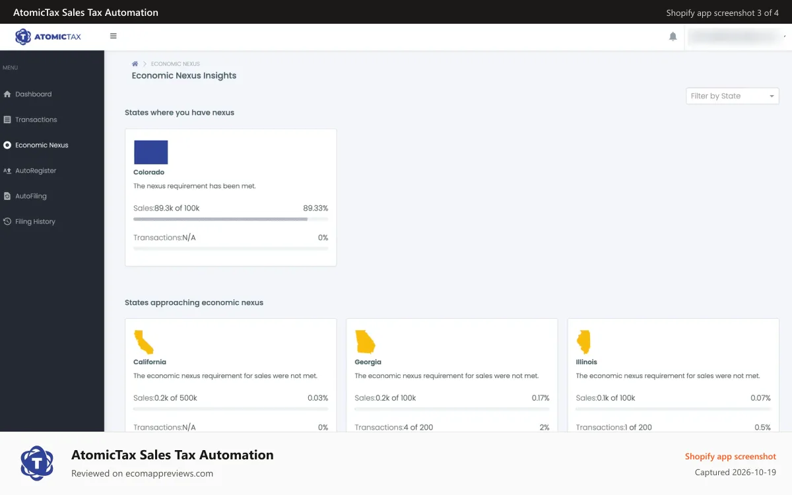Click the AtomicTax logo in header
This screenshot has width=792, height=495.
[x=48, y=37]
